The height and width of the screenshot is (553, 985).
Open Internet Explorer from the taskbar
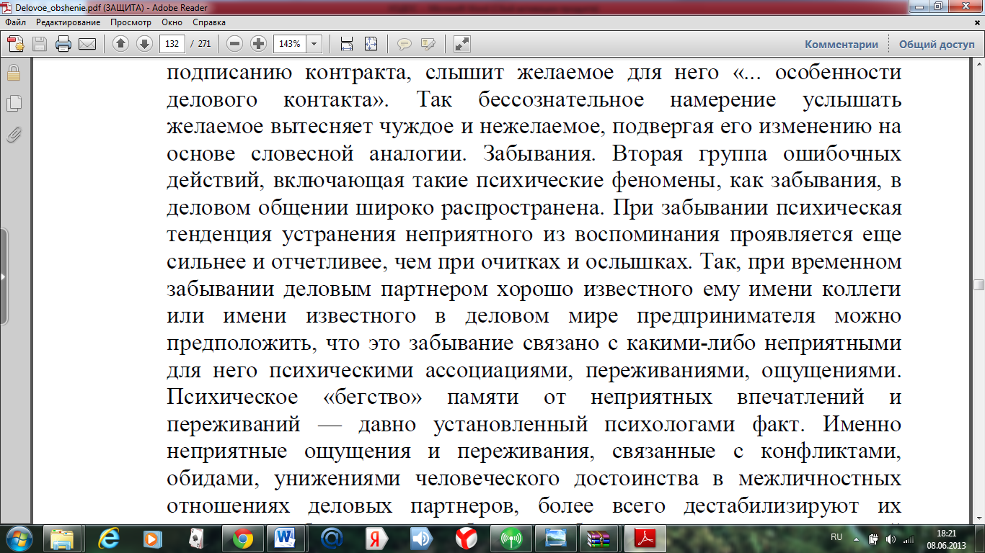(107, 539)
